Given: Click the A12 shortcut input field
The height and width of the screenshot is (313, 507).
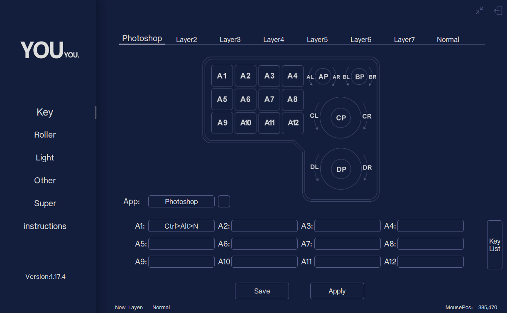Looking at the screenshot, I should (x=431, y=262).
